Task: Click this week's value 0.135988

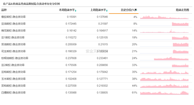Action: pos(71,92)
